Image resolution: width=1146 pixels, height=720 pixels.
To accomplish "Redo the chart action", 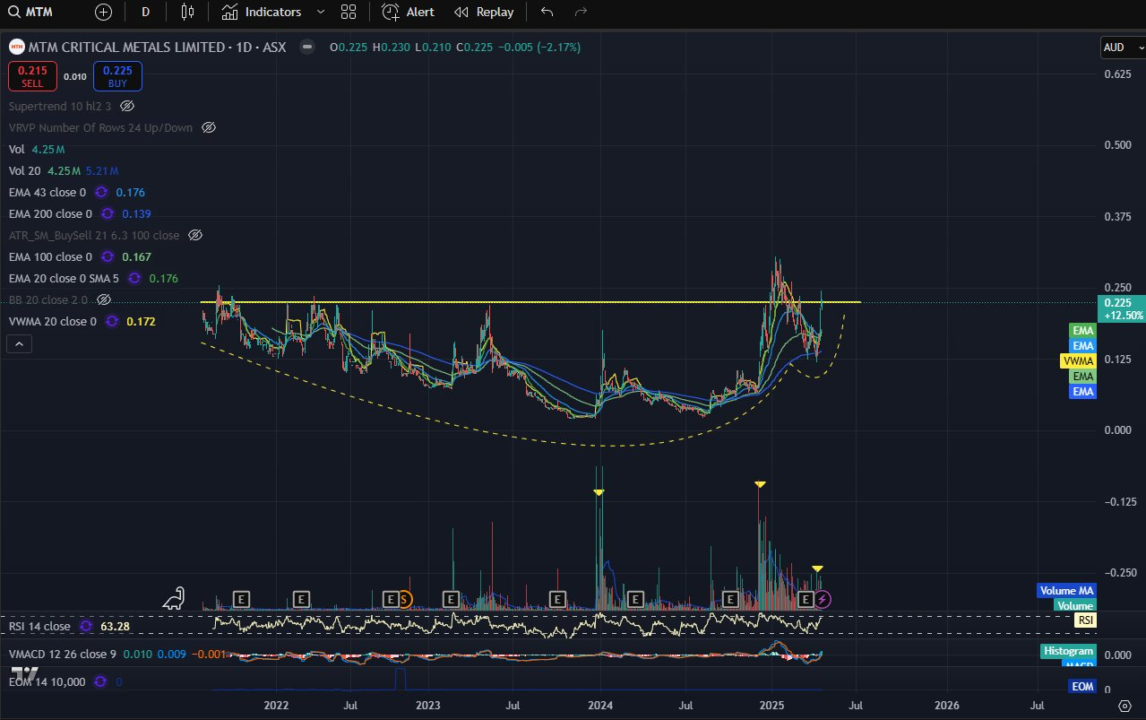I will (581, 12).
